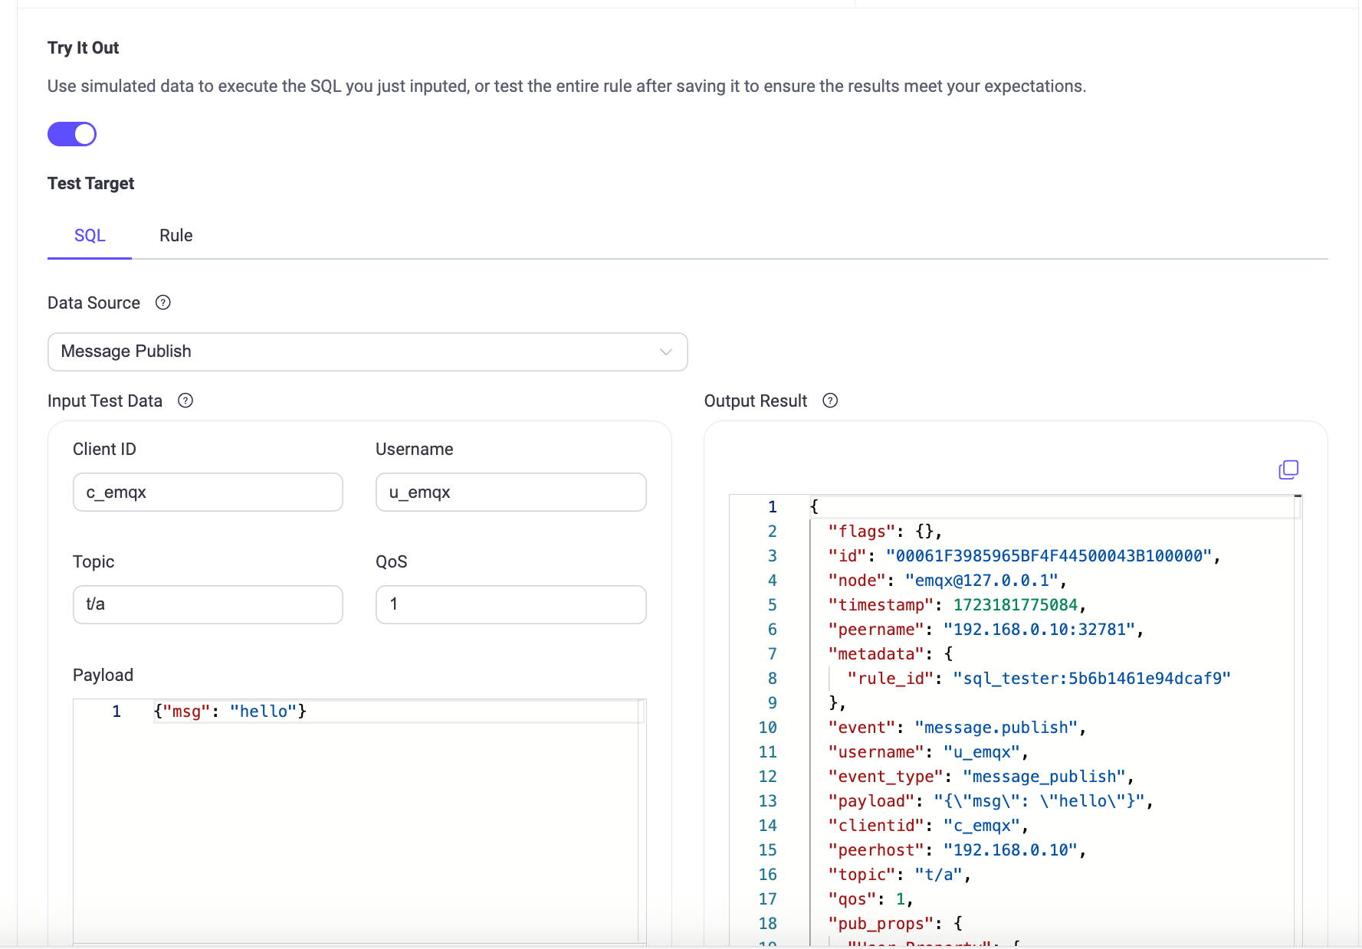Select the payload text in the editor
This screenshot has height=949, width=1362.
coord(228,711)
